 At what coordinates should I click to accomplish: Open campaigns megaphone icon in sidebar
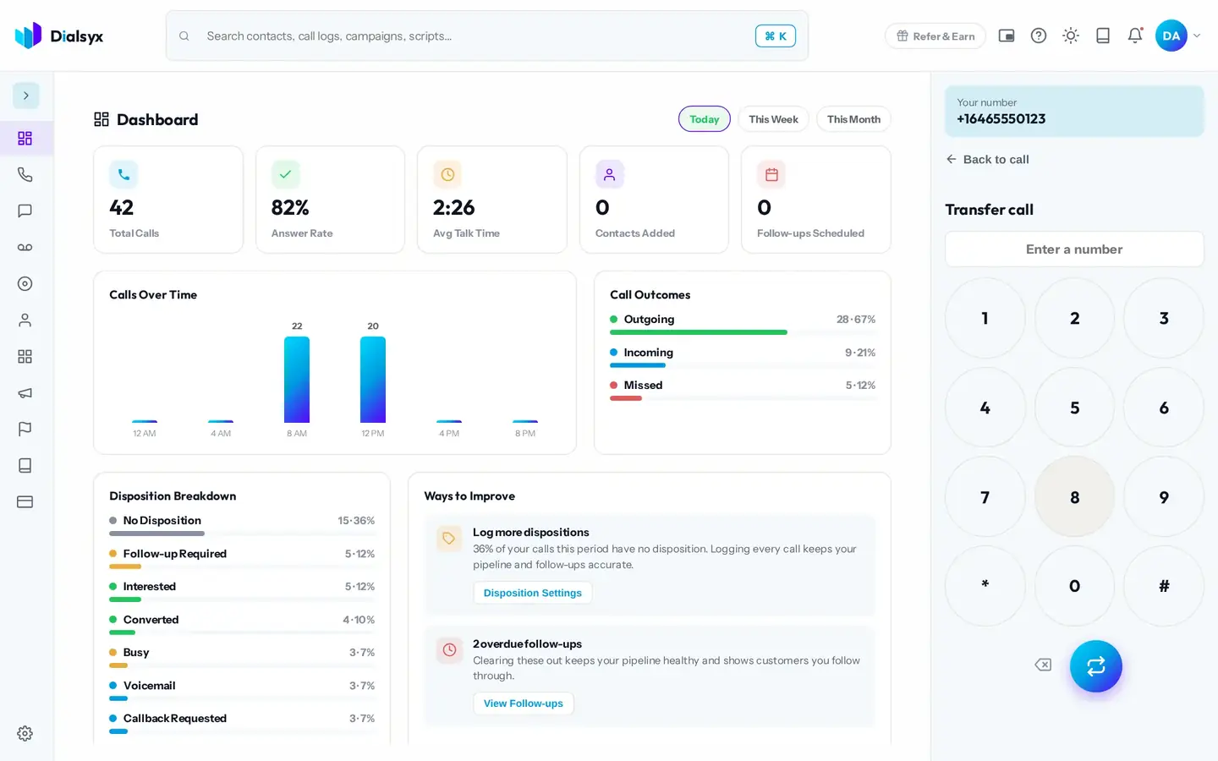25,392
